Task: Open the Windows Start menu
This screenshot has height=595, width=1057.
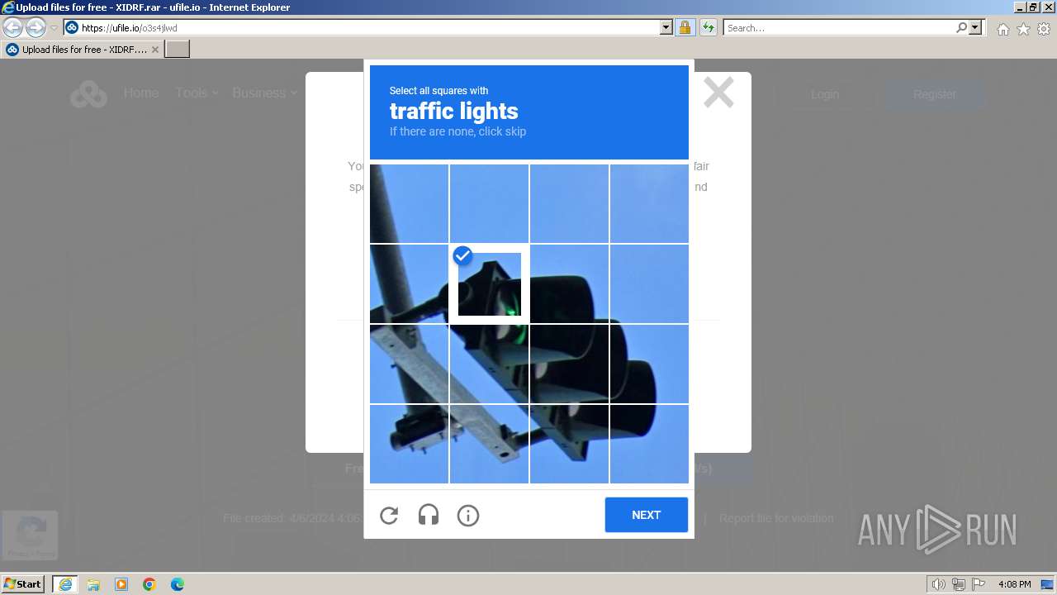Action: pos(23,584)
